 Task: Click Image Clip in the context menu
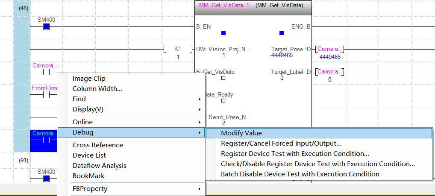click(x=89, y=79)
